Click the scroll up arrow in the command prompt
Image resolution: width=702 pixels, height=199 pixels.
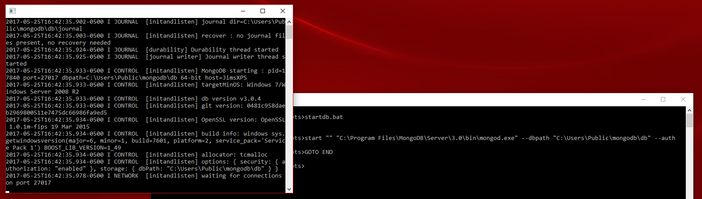point(689,110)
